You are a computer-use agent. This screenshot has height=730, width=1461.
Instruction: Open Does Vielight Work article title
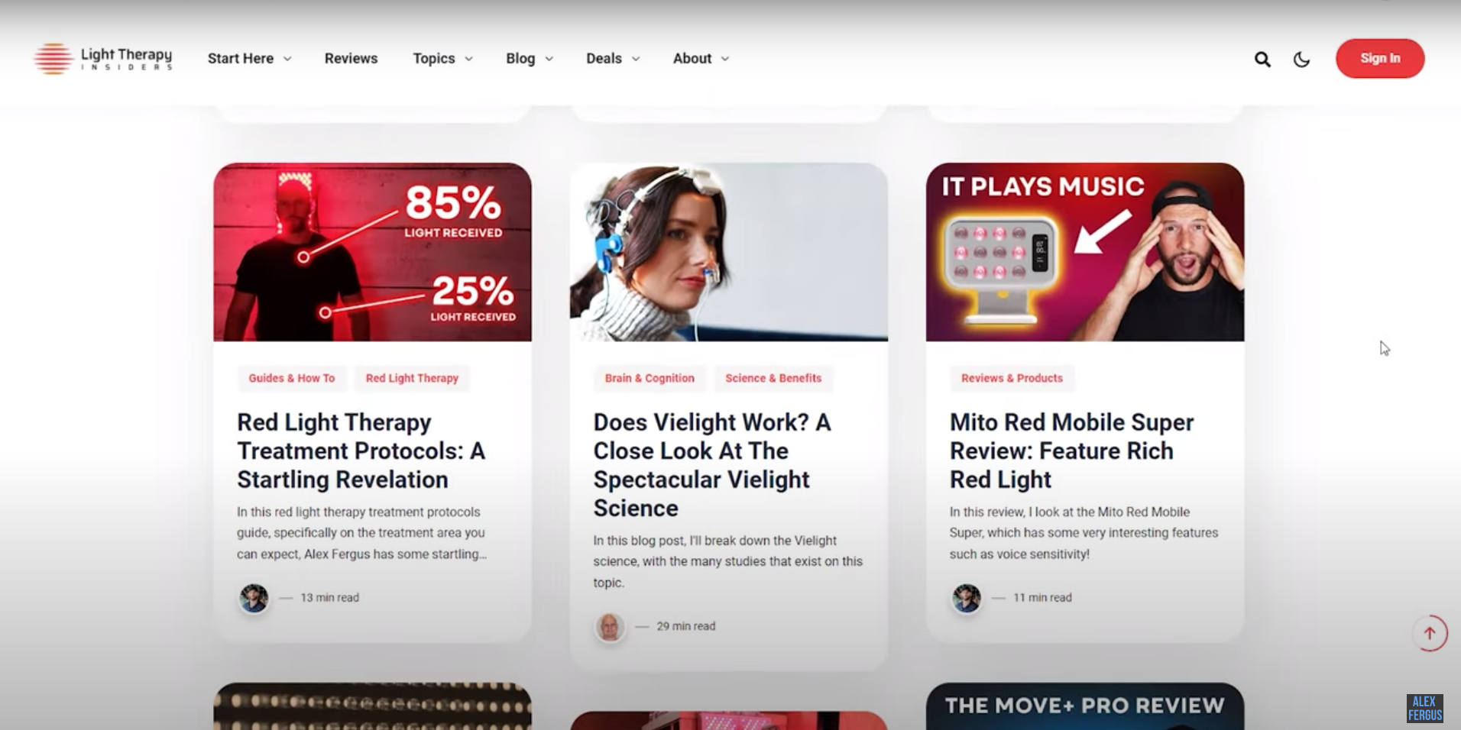click(x=712, y=465)
